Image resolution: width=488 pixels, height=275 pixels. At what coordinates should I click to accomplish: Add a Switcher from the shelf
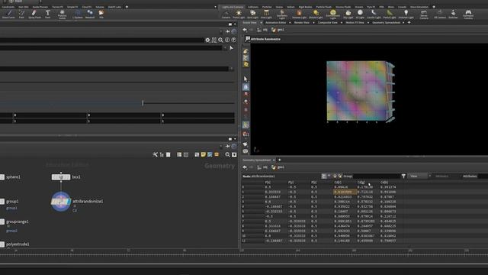click(453, 15)
